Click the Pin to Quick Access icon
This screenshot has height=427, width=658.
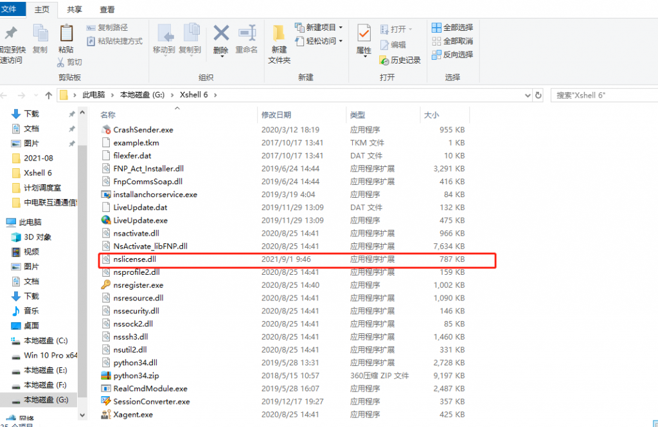pyautogui.click(x=11, y=33)
